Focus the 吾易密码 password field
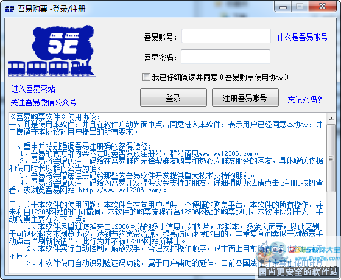 click(x=225, y=57)
